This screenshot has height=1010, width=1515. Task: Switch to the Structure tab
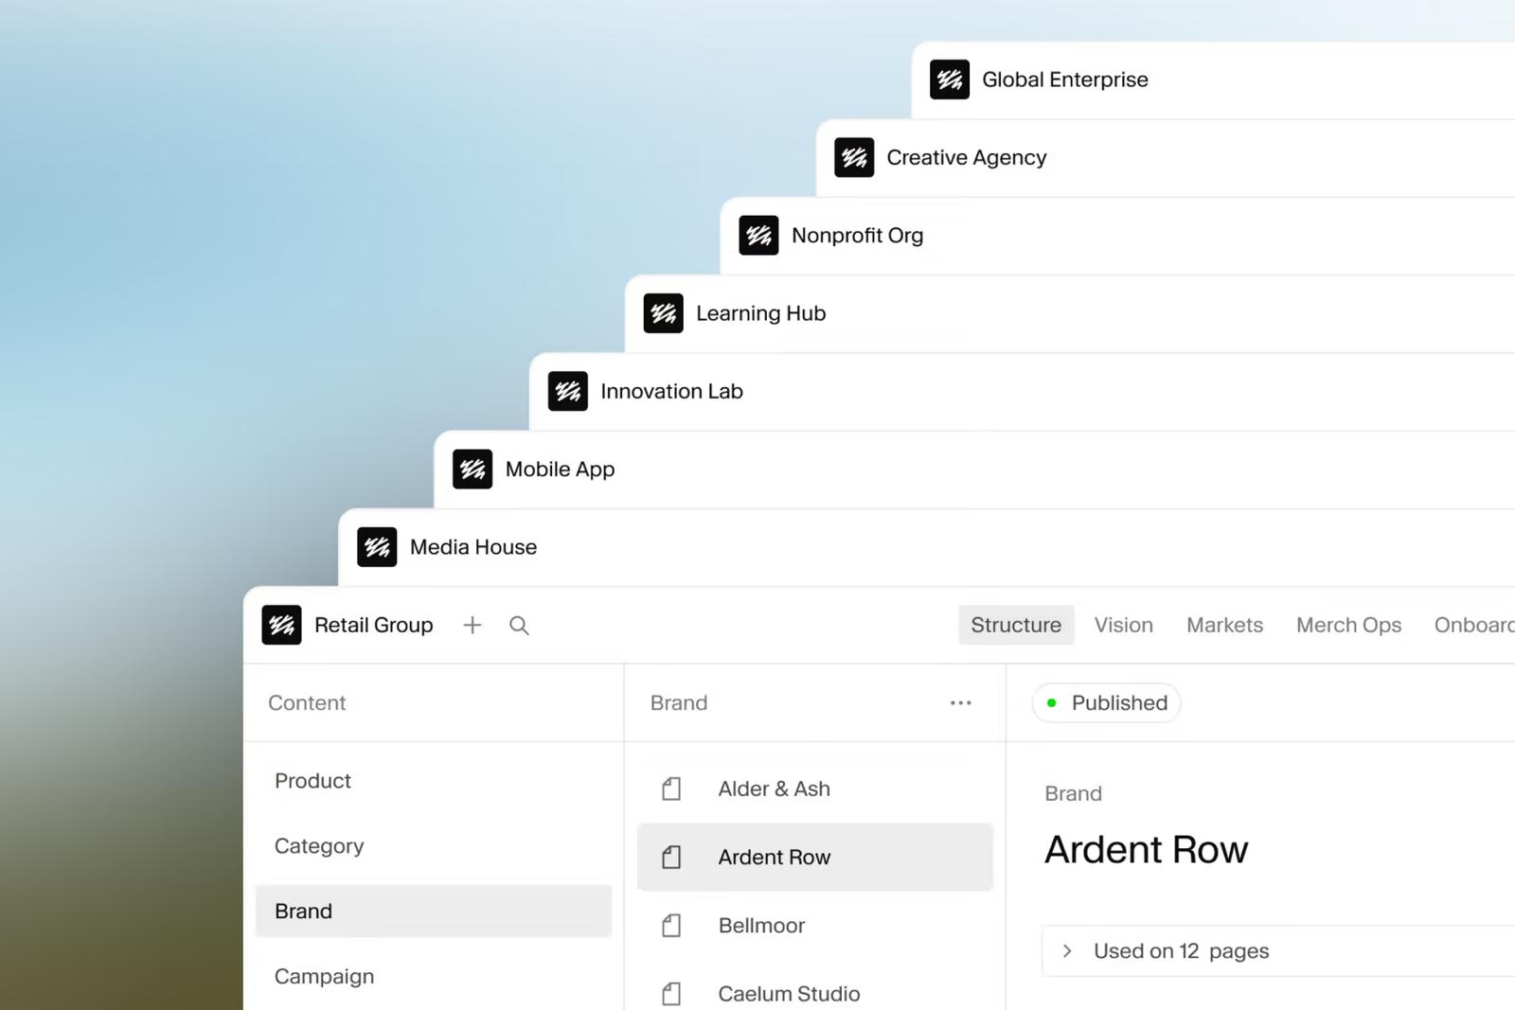pyautogui.click(x=1016, y=625)
